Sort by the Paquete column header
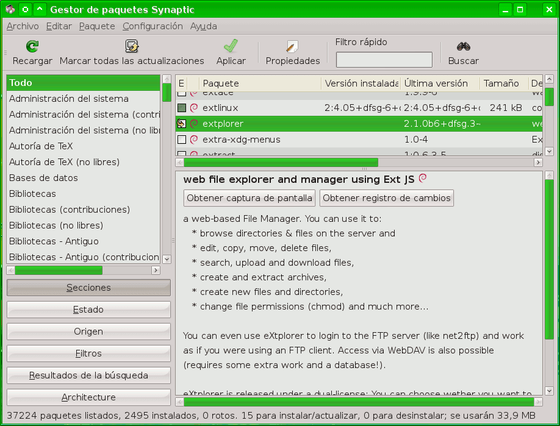Image resolution: width=560 pixels, height=426 pixels. [x=260, y=83]
